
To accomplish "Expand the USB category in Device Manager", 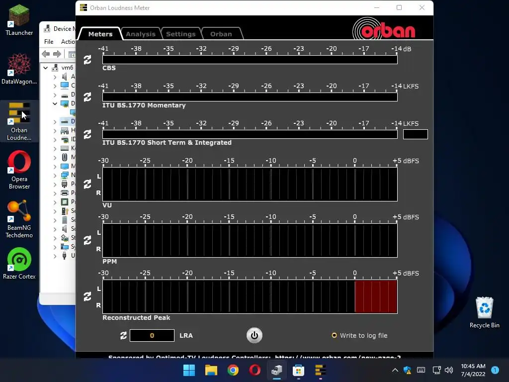I will 55,256.
